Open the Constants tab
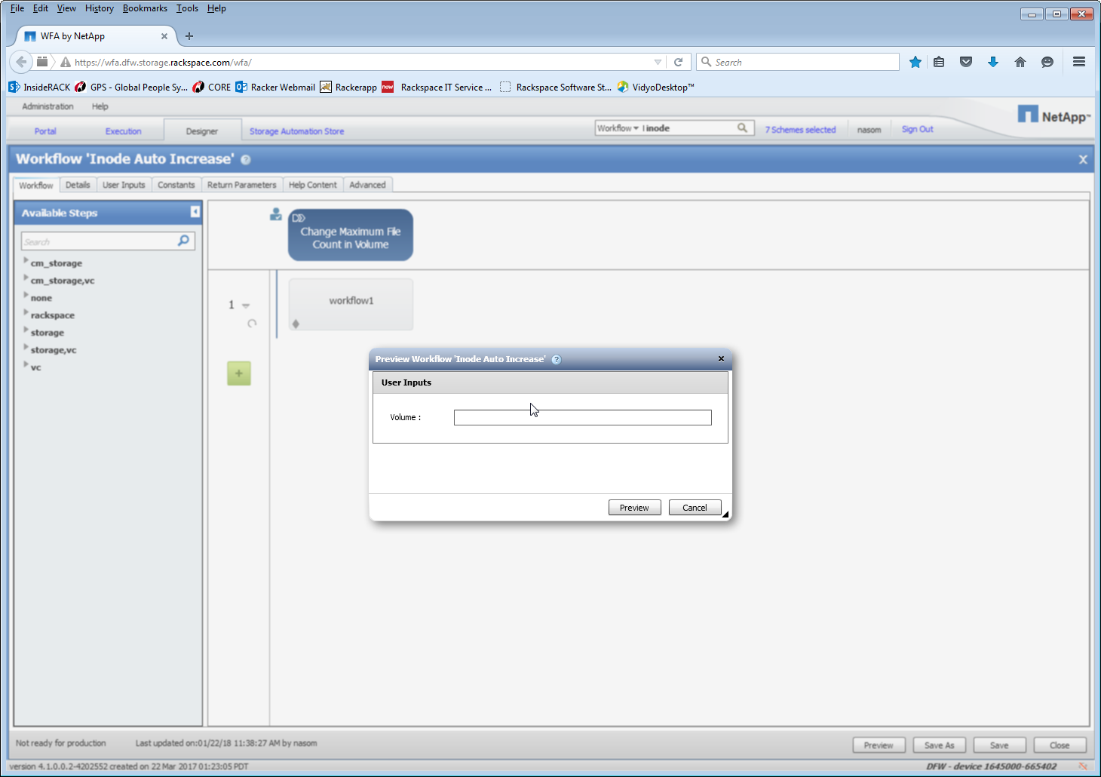This screenshot has width=1101, height=777. click(x=176, y=185)
